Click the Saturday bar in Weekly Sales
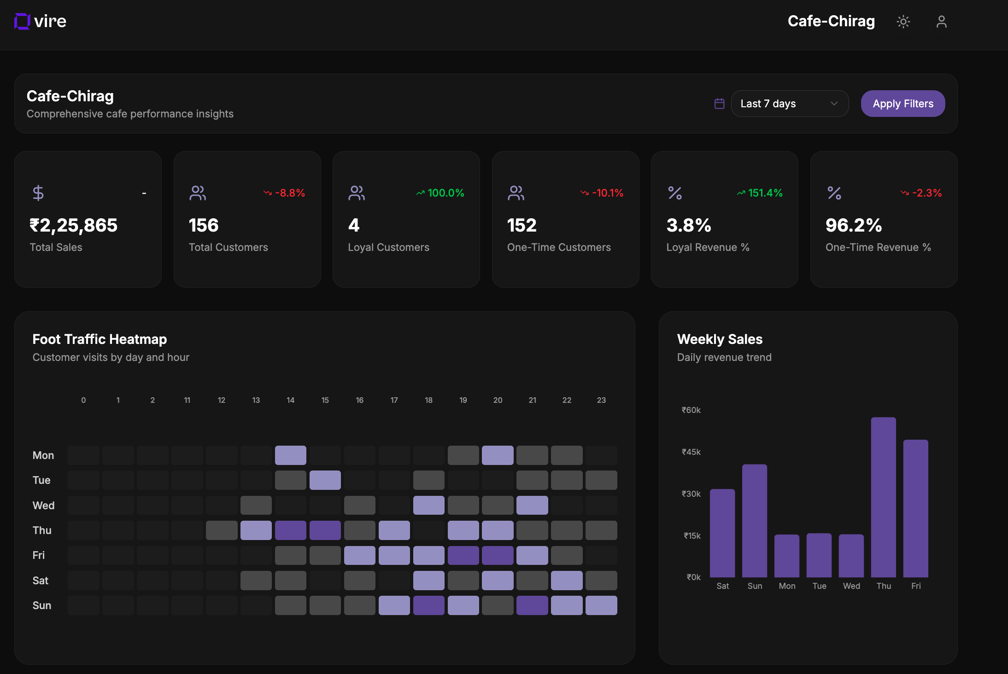1008x674 pixels. [x=722, y=533]
